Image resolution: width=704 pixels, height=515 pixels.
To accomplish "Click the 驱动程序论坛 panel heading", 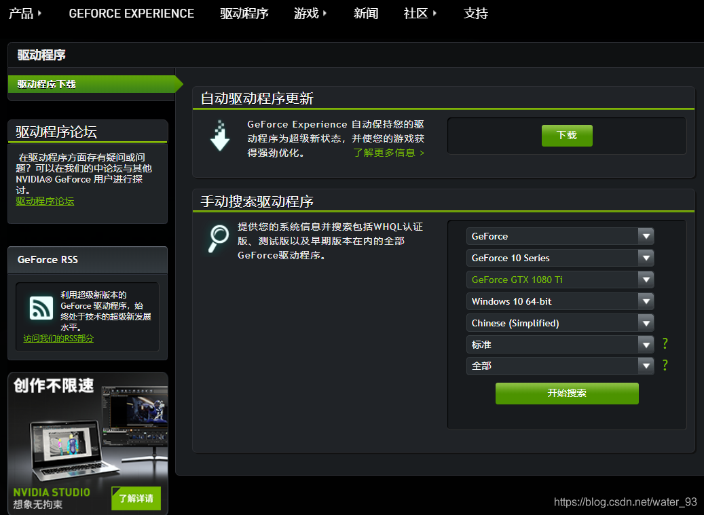I will 56,132.
